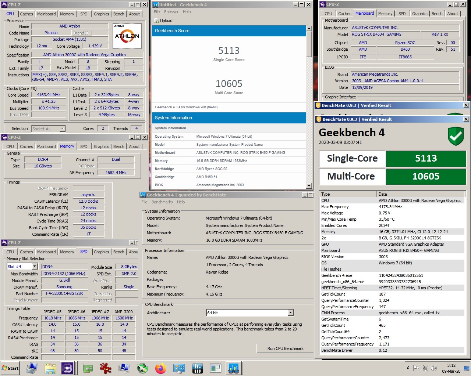
Task: Click the title icon of Geekbench 4 guarded window
Action: point(143,195)
